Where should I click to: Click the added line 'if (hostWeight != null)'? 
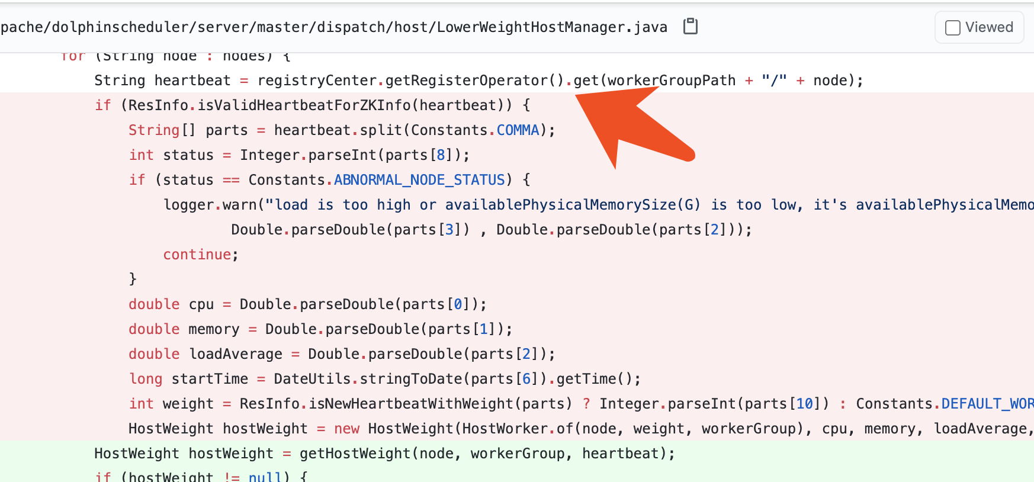(201, 476)
